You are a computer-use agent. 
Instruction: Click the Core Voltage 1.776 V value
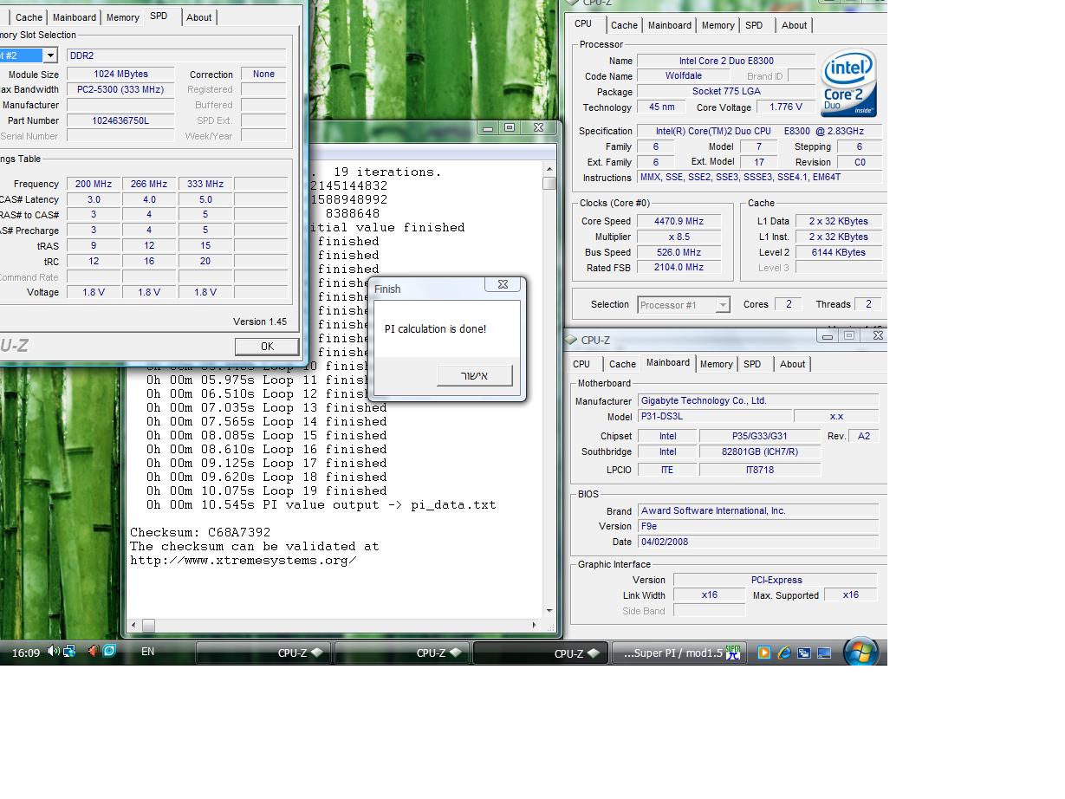pos(785,107)
